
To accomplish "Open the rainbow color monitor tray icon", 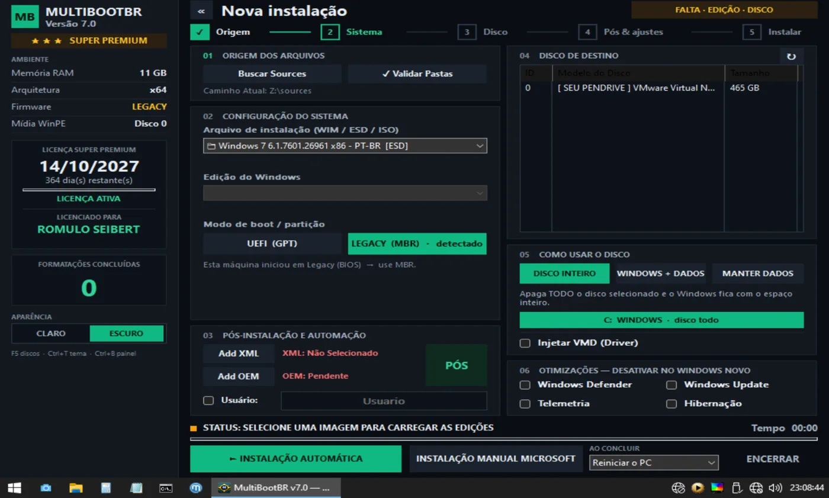I will (x=717, y=488).
